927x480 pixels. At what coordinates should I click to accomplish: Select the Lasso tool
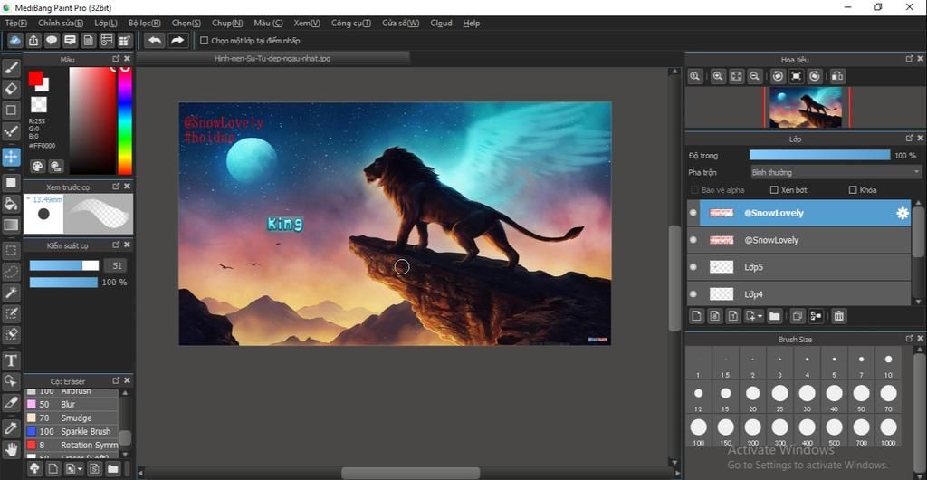(11, 272)
